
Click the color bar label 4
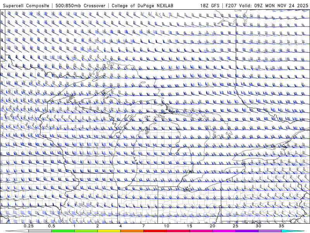(121, 226)
